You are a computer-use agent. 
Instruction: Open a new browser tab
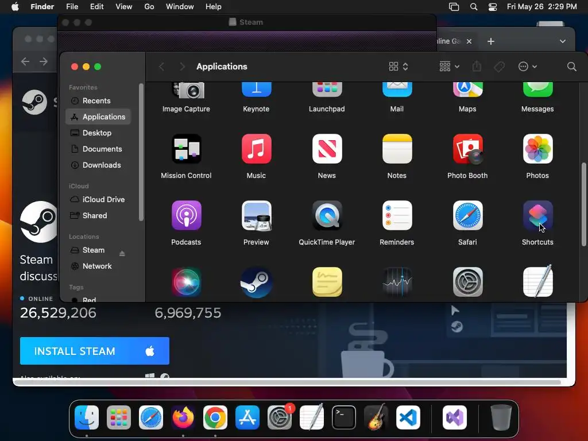[491, 41]
